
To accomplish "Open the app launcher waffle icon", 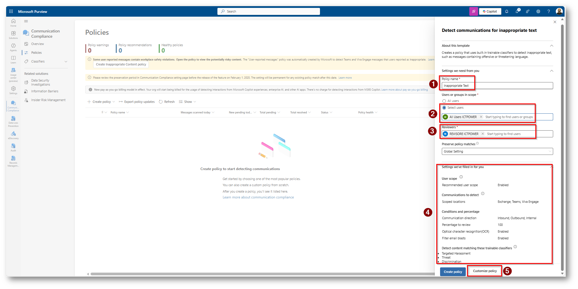I will [11, 11].
